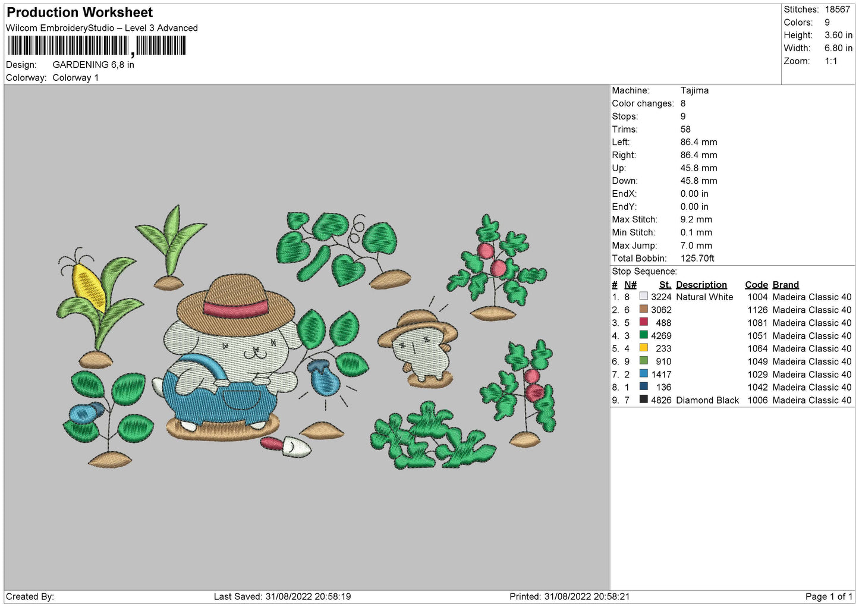Click the 'Page 1 of 1' footer text

pos(829,596)
